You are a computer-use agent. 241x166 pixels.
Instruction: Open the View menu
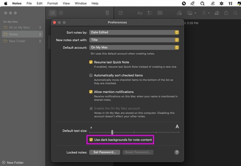pyautogui.click(x=66, y=3)
